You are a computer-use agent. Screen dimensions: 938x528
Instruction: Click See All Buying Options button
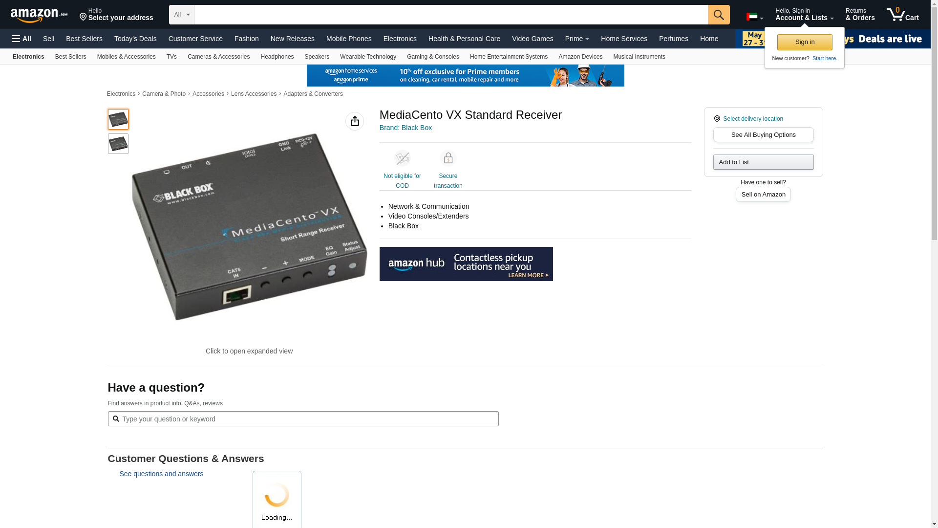tap(763, 135)
